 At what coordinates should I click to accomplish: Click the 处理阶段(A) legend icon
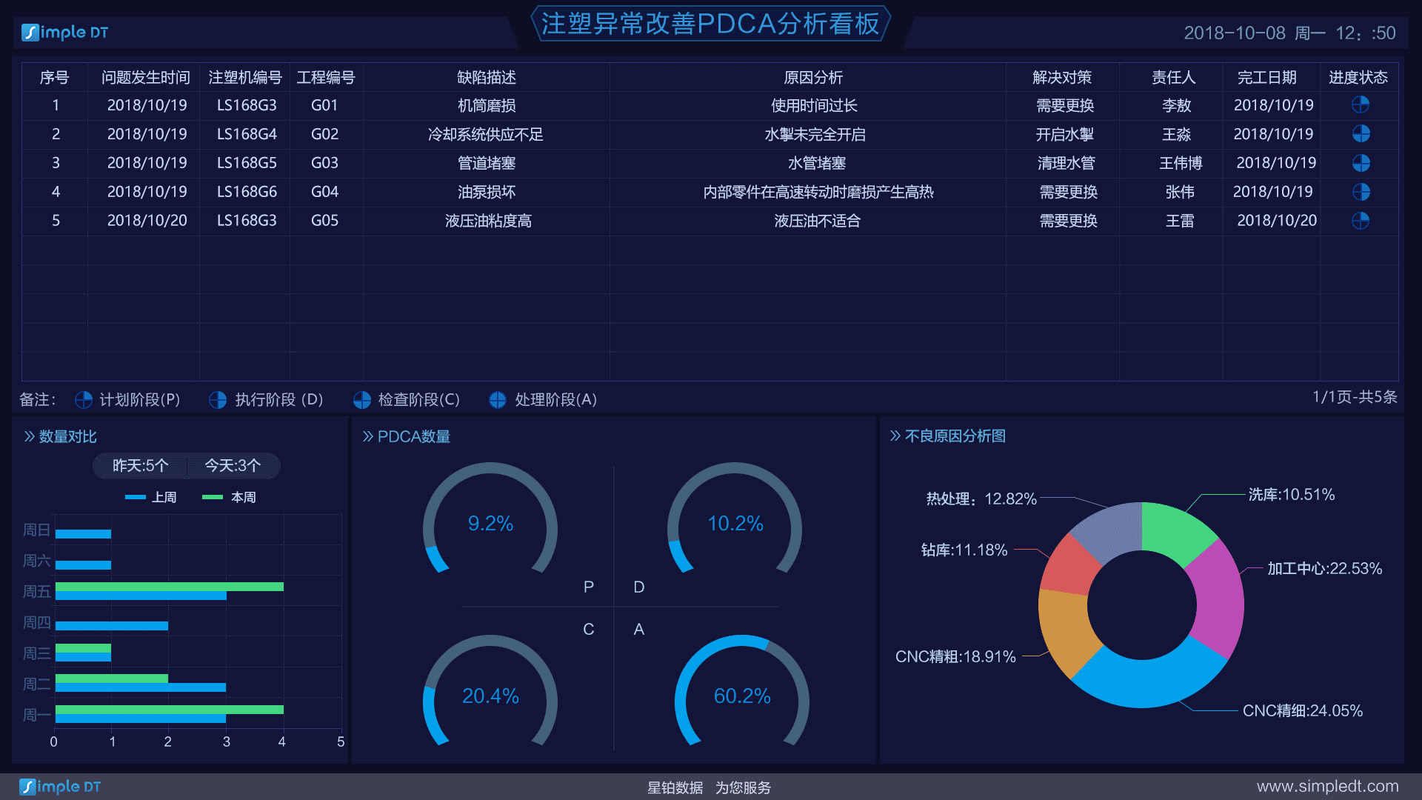click(x=498, y=400)
